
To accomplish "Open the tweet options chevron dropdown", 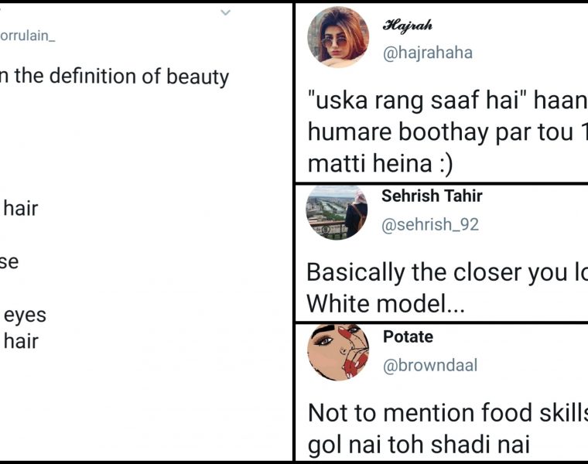I will [x=225, y=12].
